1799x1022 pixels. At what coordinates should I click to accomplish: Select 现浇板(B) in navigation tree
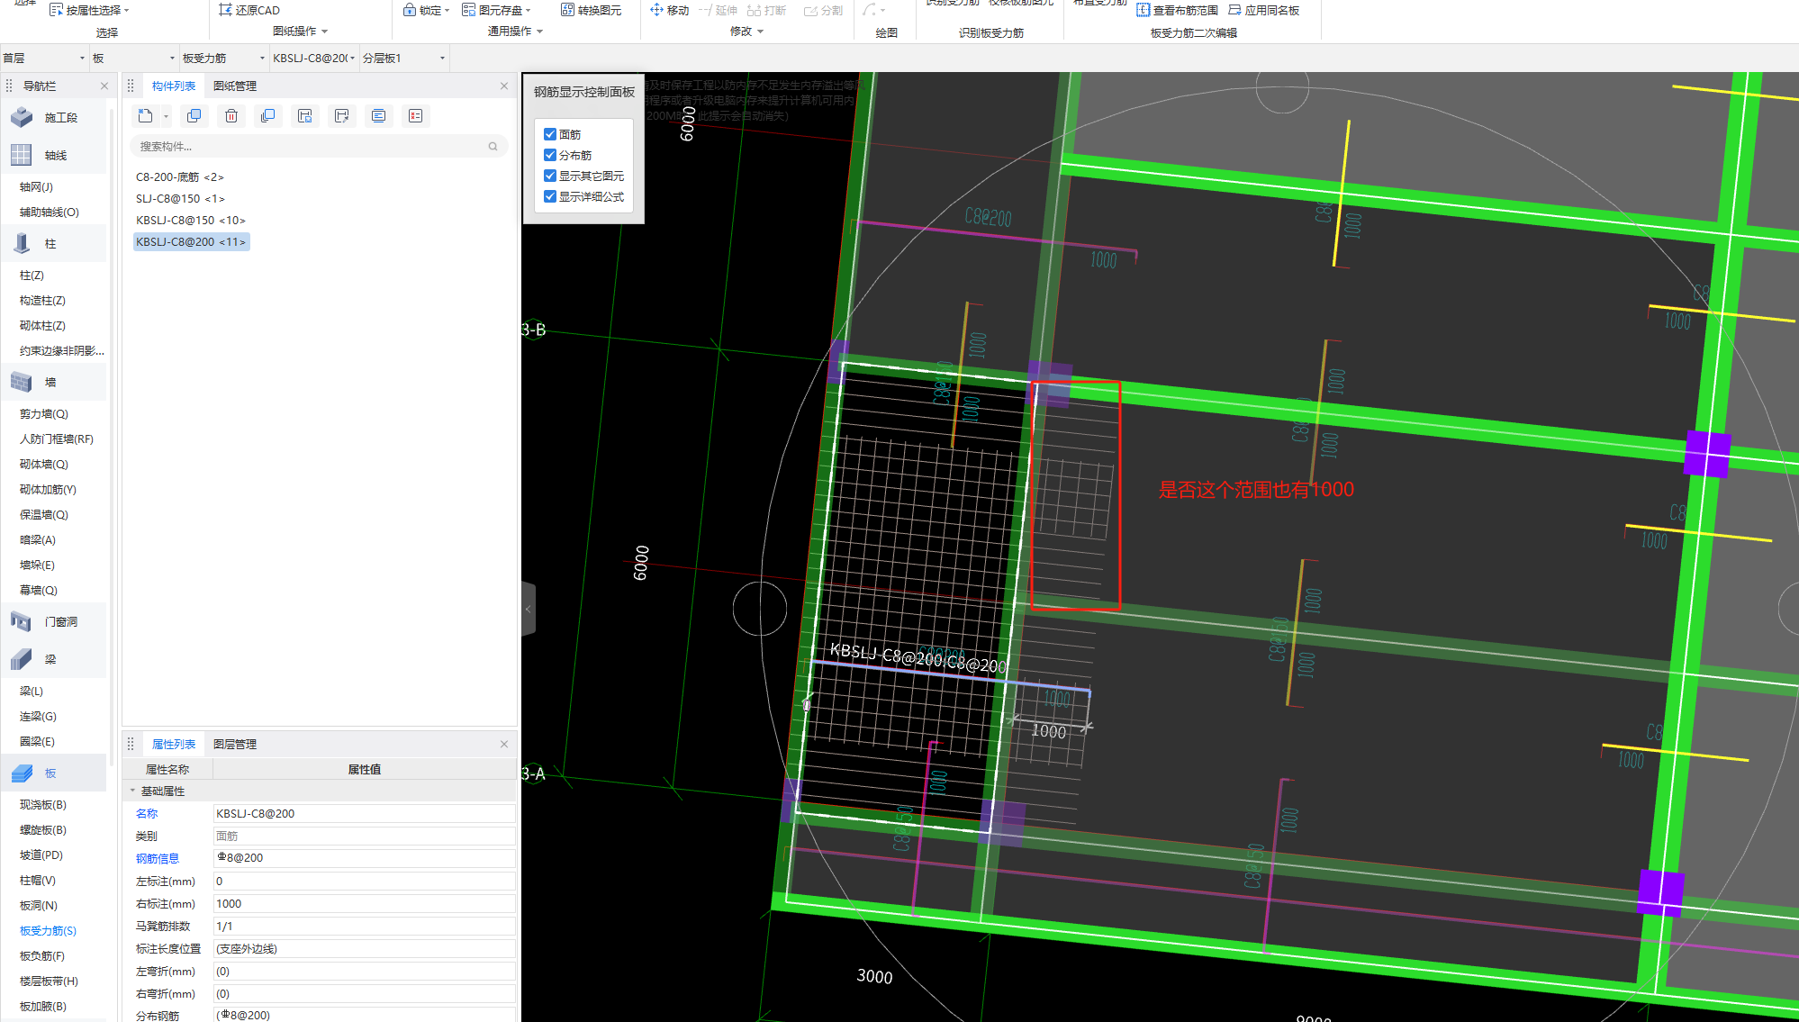43,804
